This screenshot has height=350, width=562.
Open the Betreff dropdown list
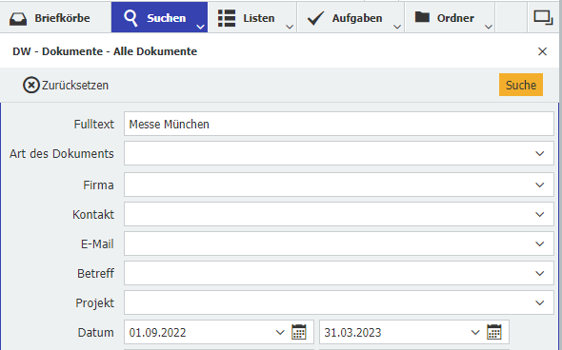click(x=540, y=273)
